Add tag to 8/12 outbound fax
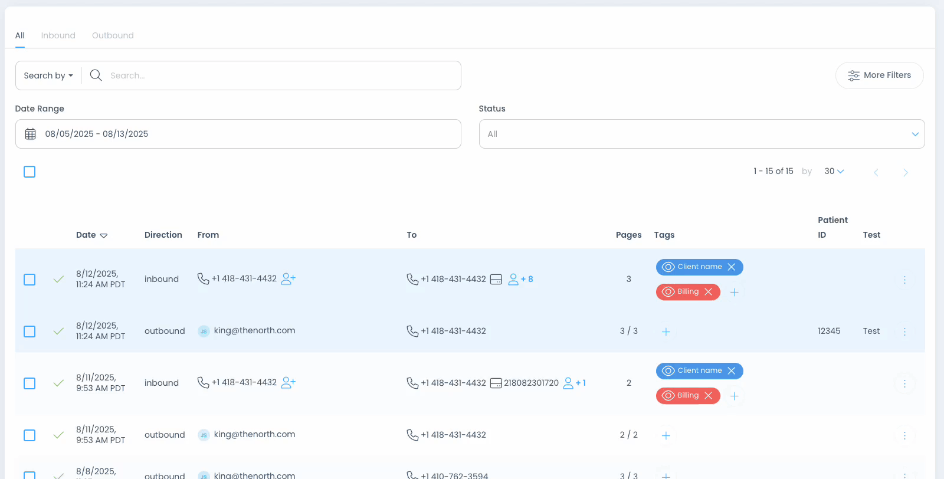Viewport: 944px width, 479px height. [666, 332]
